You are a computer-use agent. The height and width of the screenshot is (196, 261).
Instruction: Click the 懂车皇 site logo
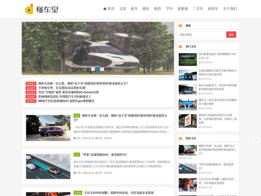coord(42,9)
